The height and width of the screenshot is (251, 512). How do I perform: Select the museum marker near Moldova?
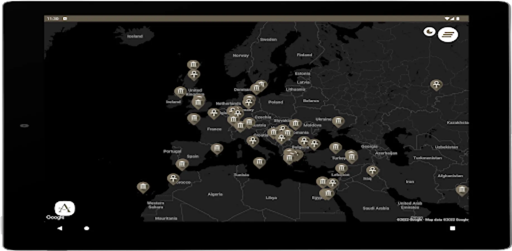click(295, 124)
